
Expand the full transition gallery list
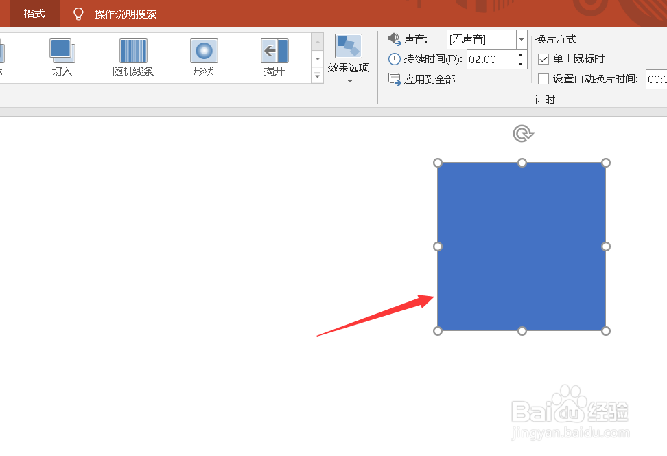[317, 76]
